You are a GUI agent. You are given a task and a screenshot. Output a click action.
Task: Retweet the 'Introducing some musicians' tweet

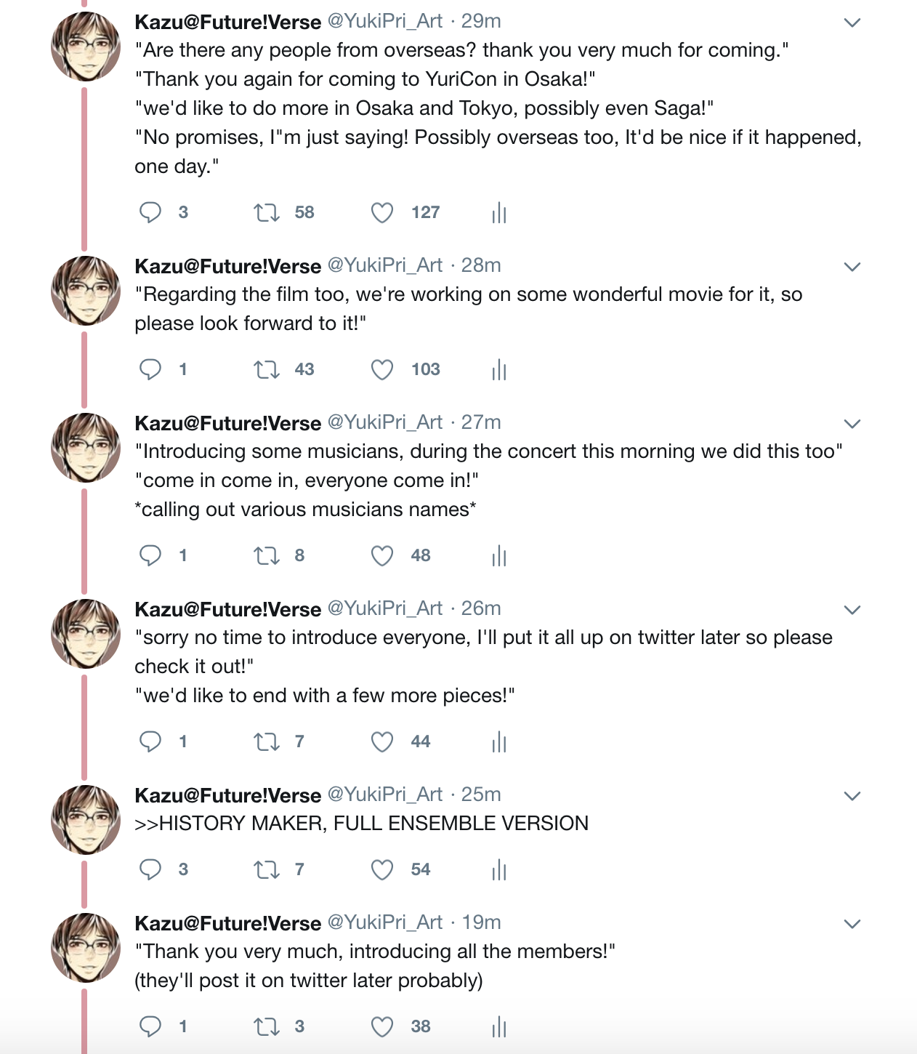point(266,555)
